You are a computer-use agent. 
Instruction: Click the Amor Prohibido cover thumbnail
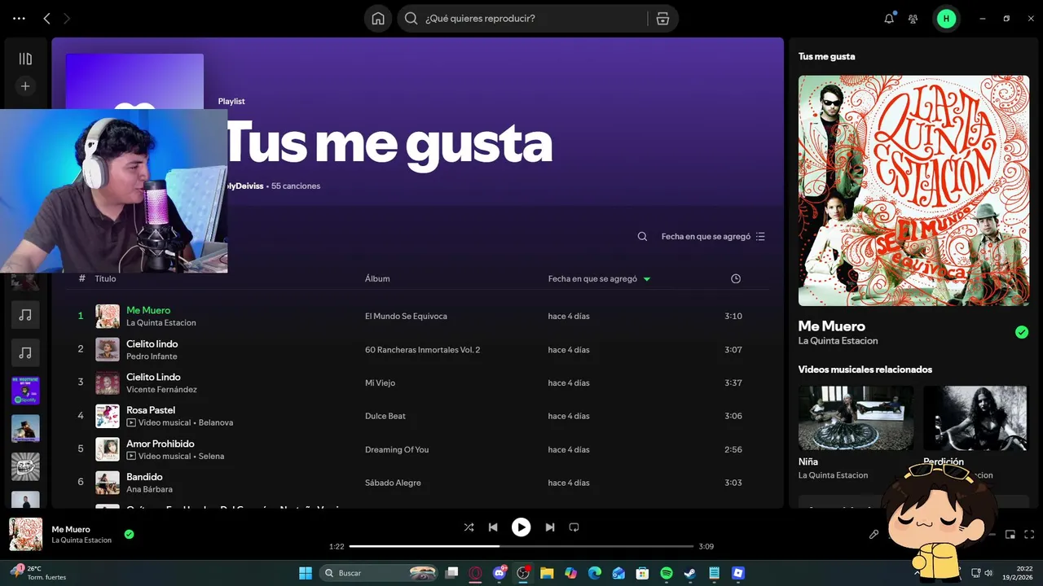(x=108, y=449)
